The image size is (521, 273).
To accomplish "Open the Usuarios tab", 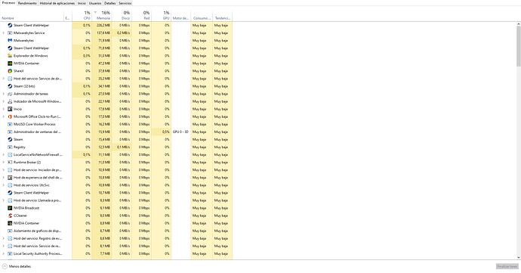I will (x=95, y=3).
